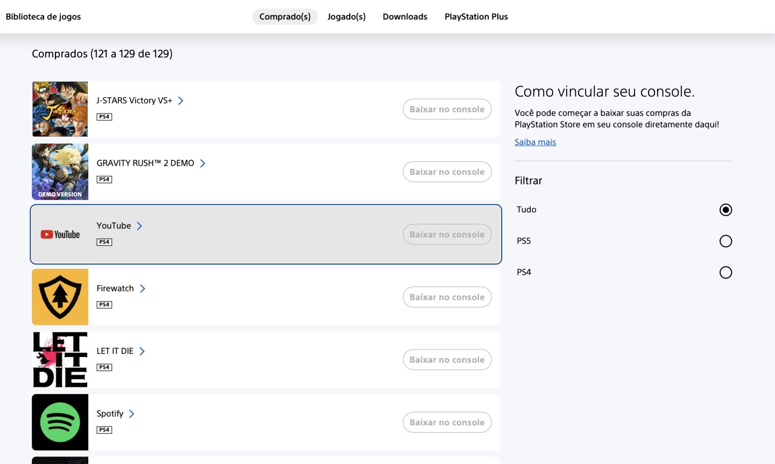Select the PS4 filter radio button
This screenshot has height=464, width=775.
pos(725,273)
